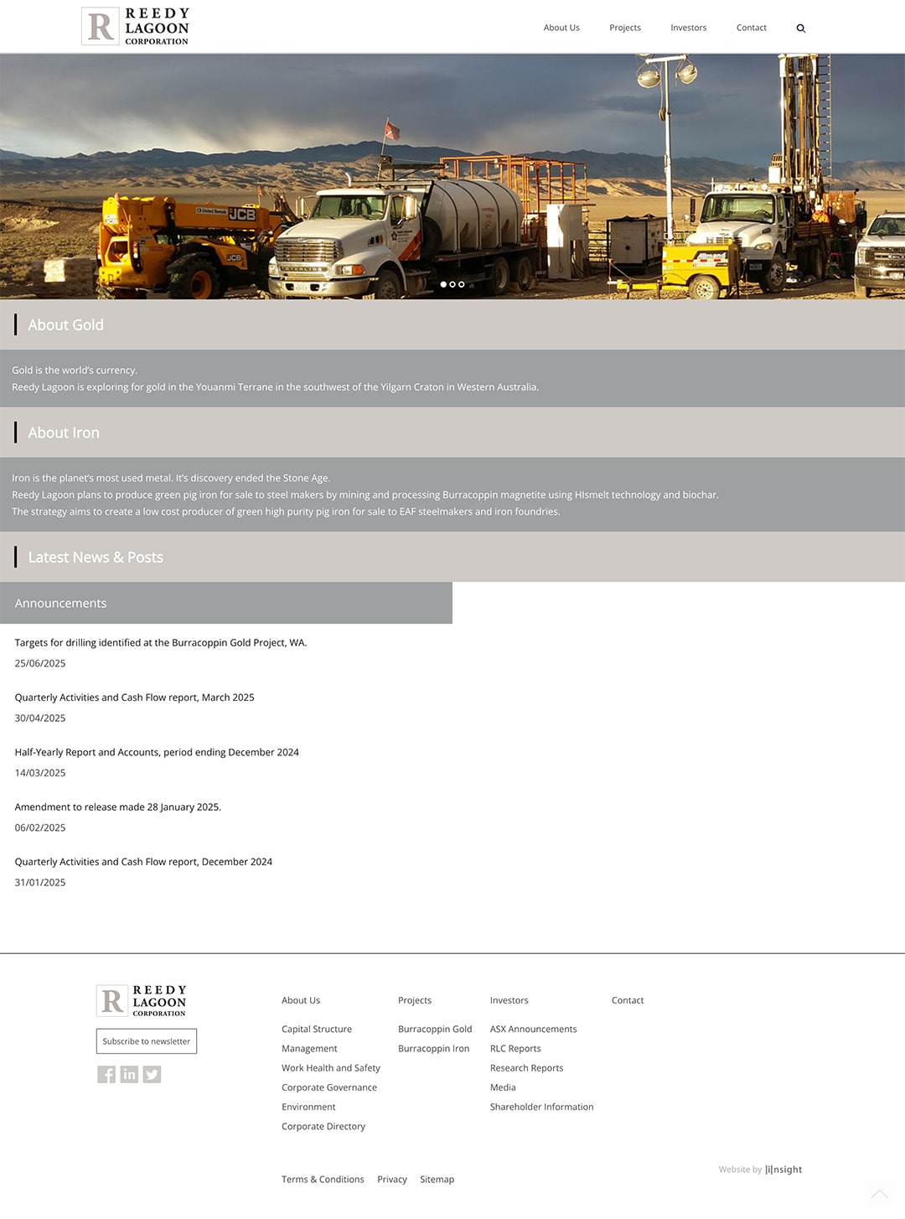Screen dimensions: 905x1219
Task: Click the Twitter icon in footer
Action: (152, 1074)
